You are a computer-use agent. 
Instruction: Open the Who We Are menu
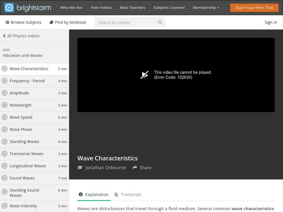[x=72, y=7]
